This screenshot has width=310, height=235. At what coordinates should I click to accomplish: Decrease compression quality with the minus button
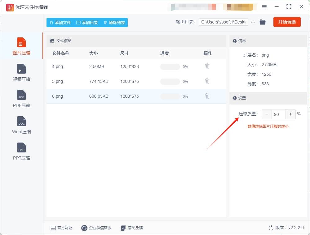(267, 114)
